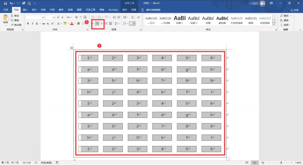Viewport: 303px width, 165px height.
Task: Click the Paste clipboard icon
Action: pos(6,18)
